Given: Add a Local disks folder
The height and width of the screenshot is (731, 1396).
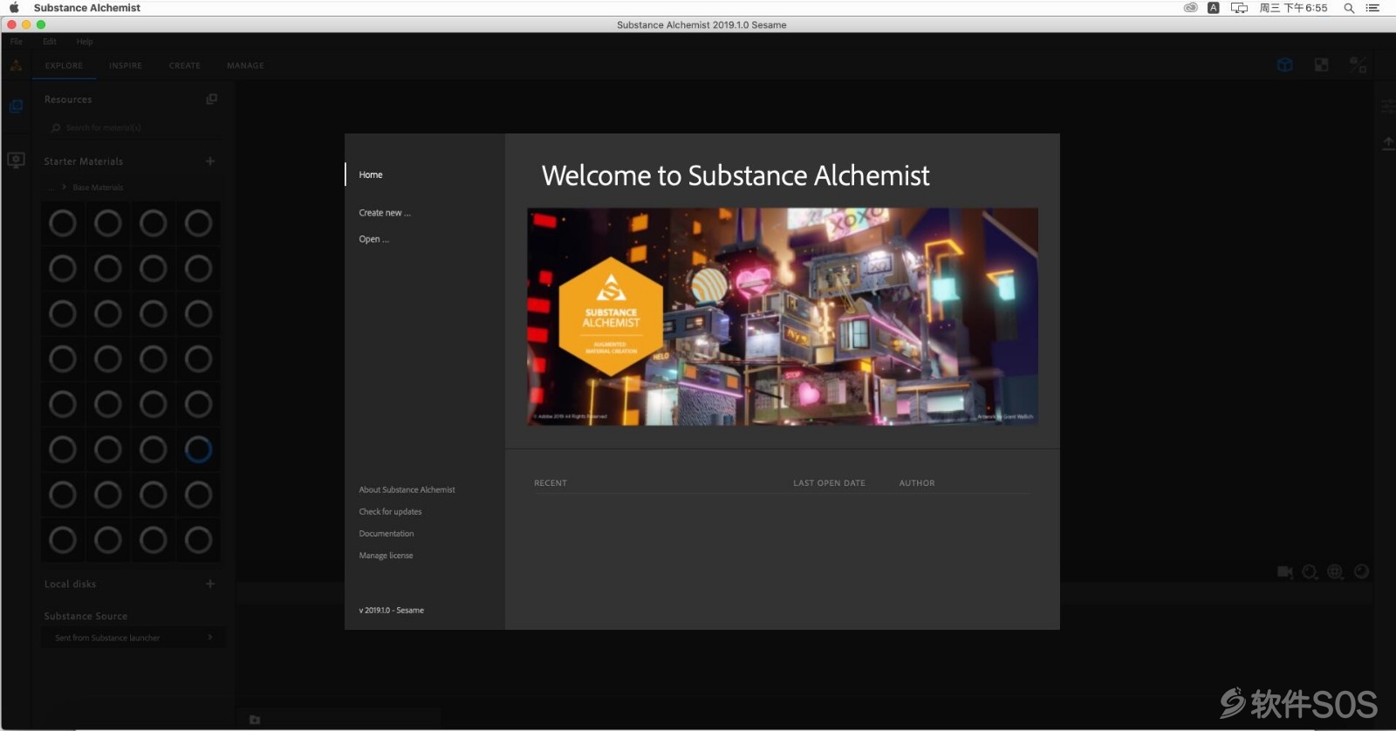Looking at the screenshot, I should click(x=210, y=584).
